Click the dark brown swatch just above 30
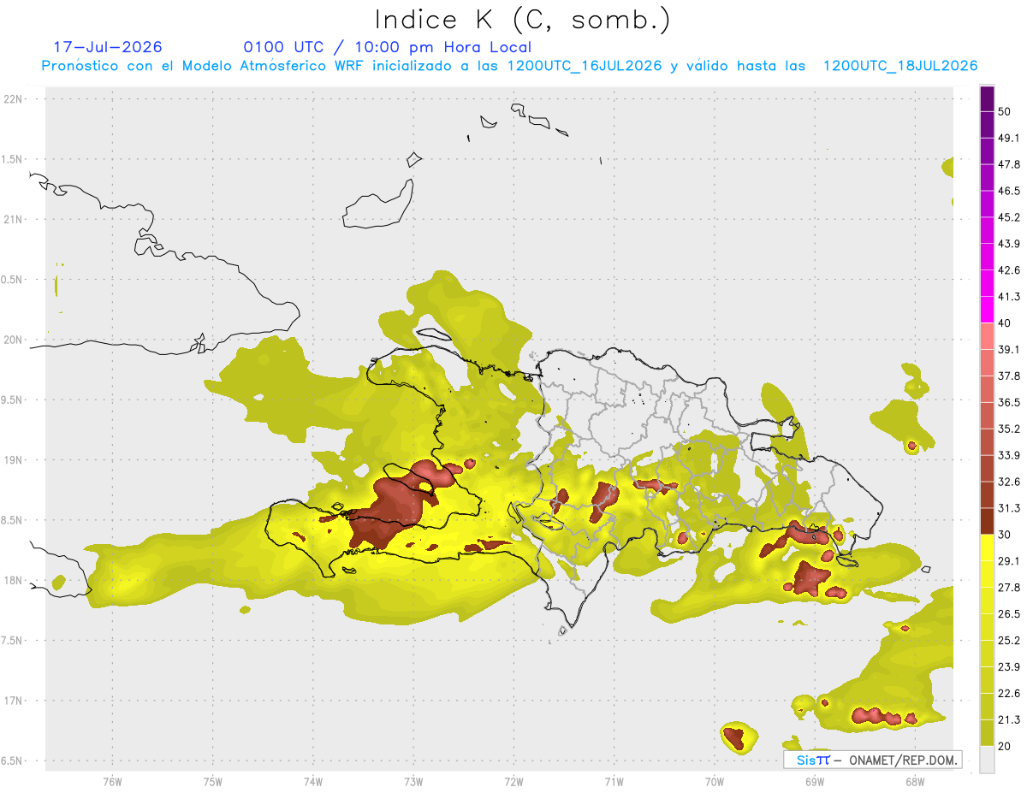The width and height of the screenshot is (1027, 793). (987, 521)
